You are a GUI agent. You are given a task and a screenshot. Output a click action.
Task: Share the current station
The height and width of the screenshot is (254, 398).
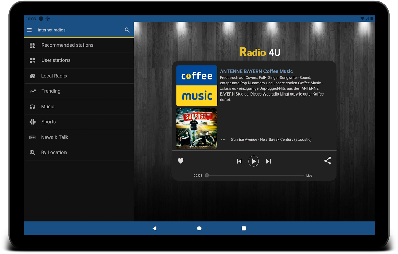pos(327,161)
